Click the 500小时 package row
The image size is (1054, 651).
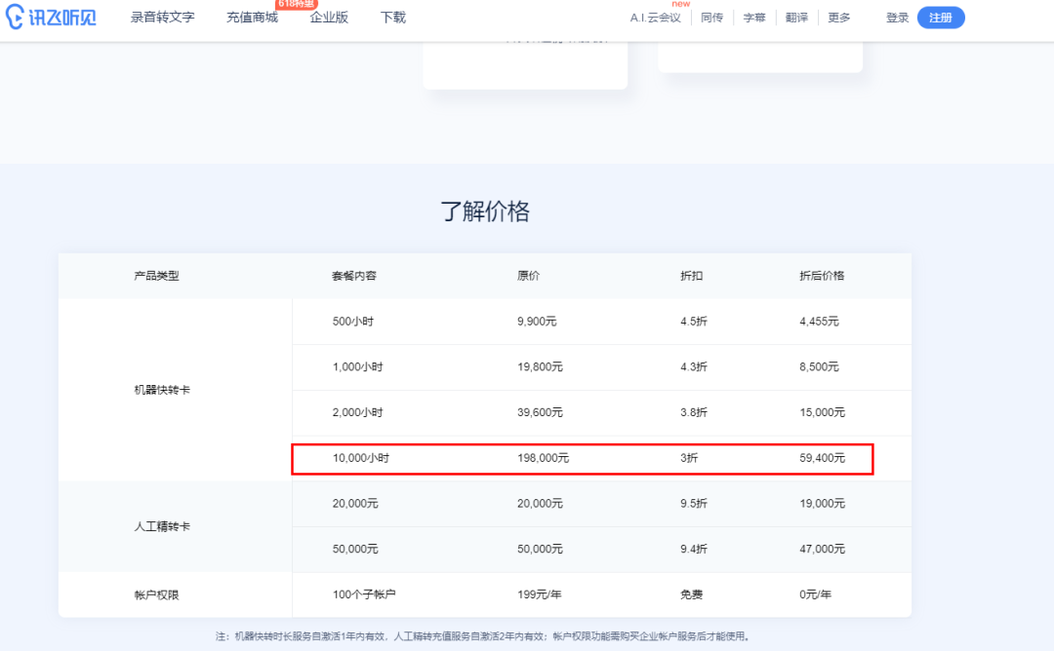click(582, 322)
